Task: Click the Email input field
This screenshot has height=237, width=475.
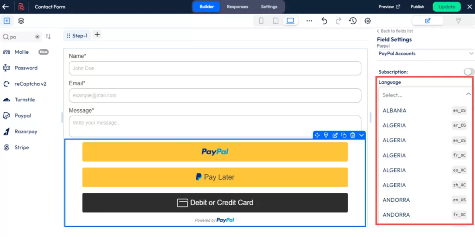Action: click(x=215, y=95)
